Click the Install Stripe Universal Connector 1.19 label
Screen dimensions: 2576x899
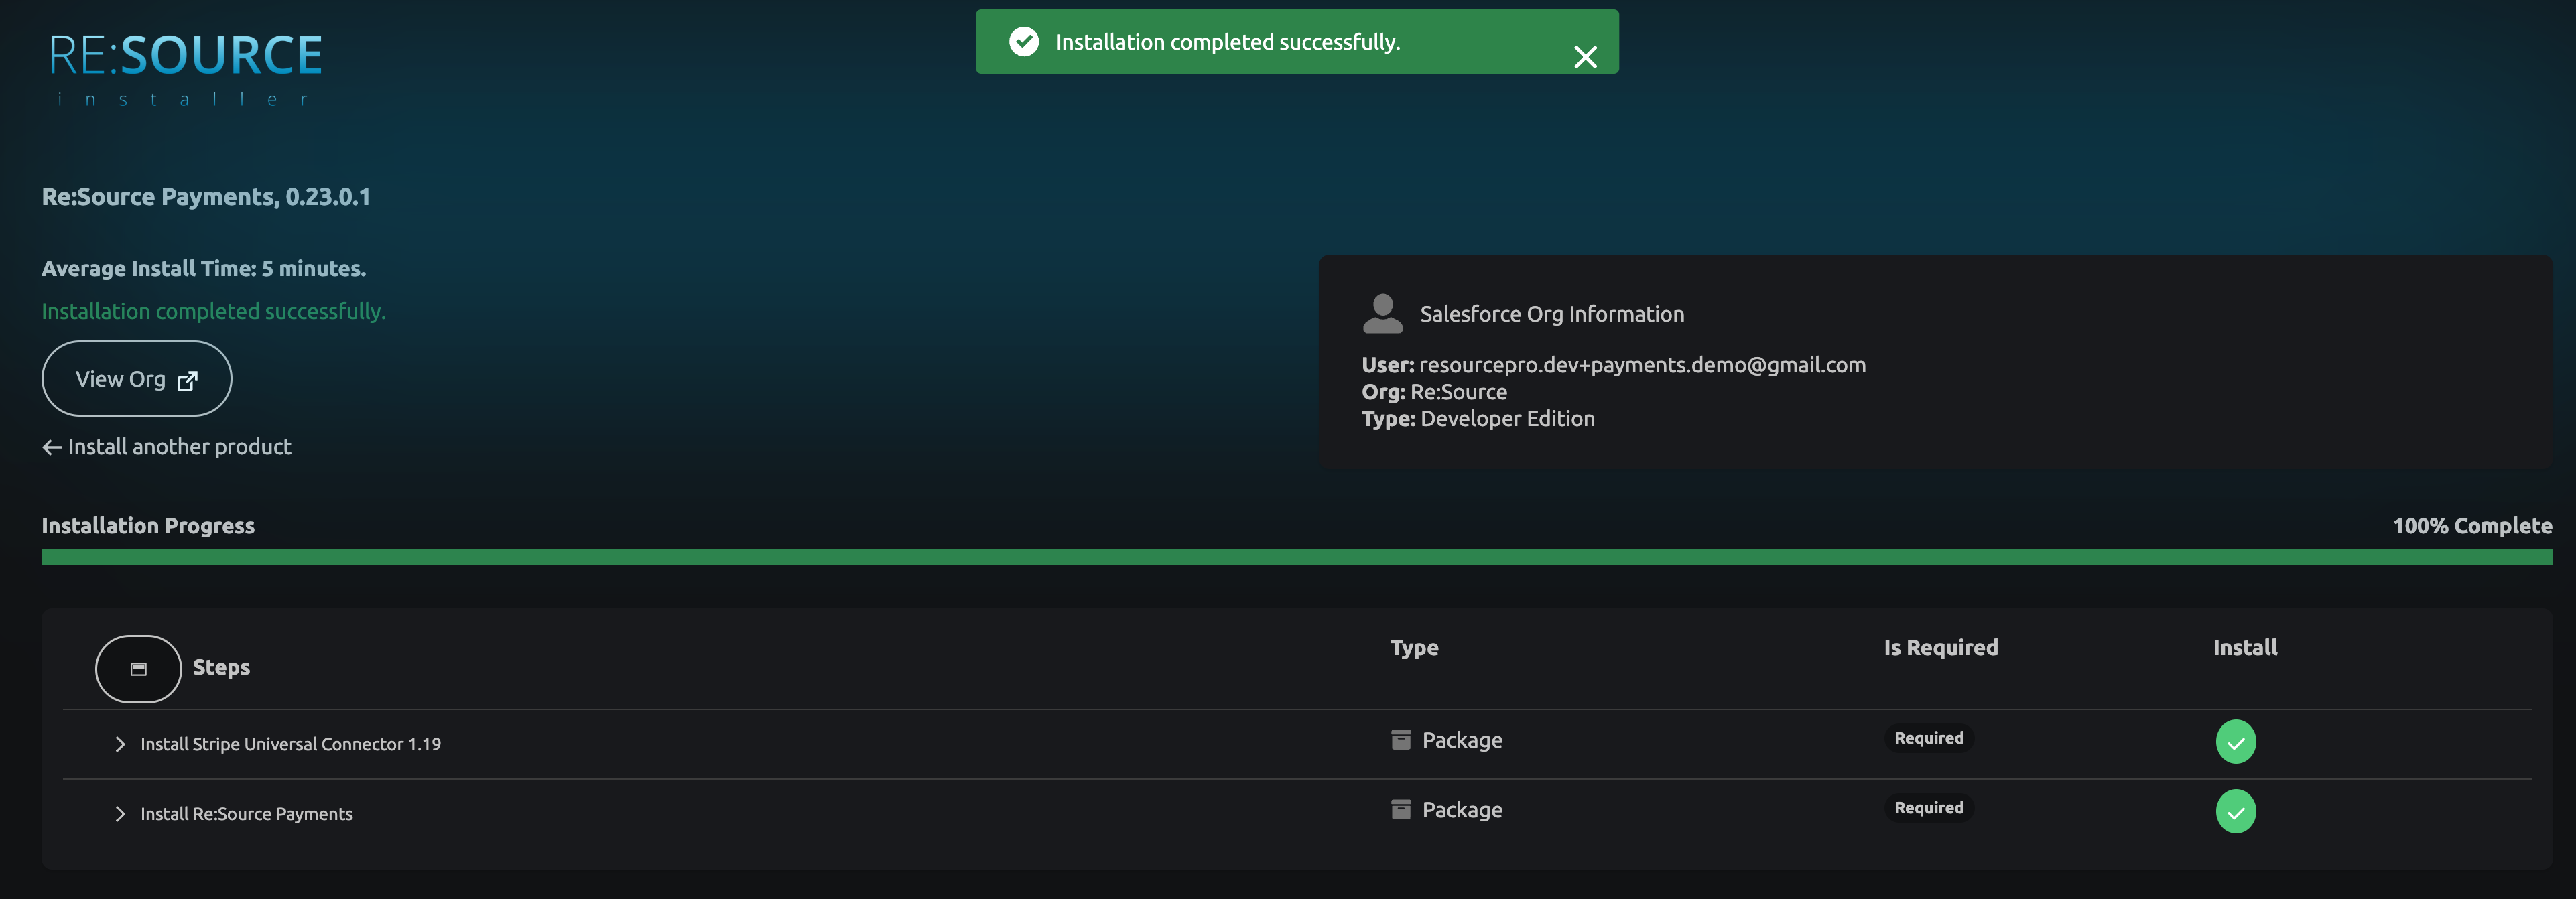click(290, 744)
